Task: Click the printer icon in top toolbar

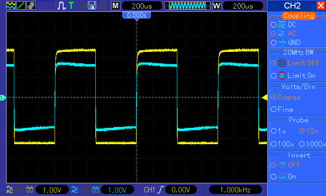Action: (104, 6)
